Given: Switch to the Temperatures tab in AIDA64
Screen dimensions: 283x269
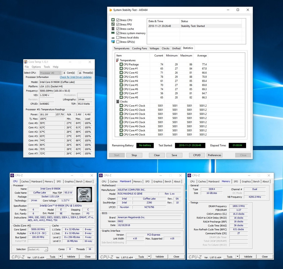Looking at the screenshot, I should pos(122,48).
